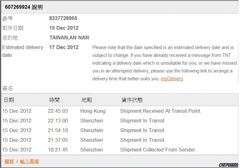This screenshot has height=168, width=240.
Task: Select the 21:37:05 Shenzhen entry
Action: 120,140
